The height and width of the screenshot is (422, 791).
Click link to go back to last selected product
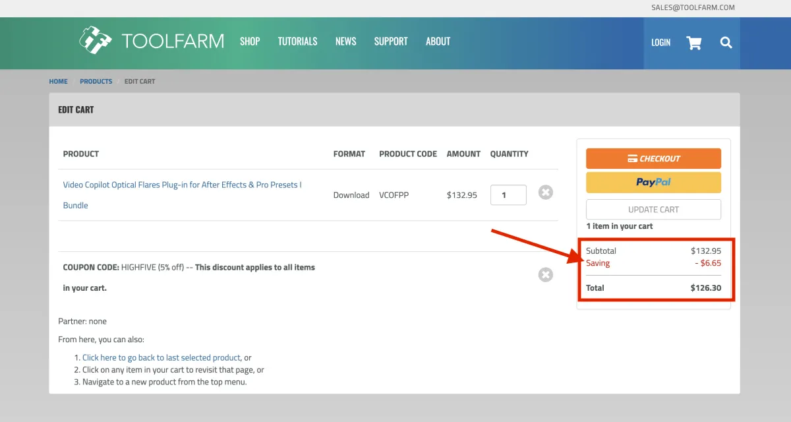pyautogui.click(x=161, y=358)
